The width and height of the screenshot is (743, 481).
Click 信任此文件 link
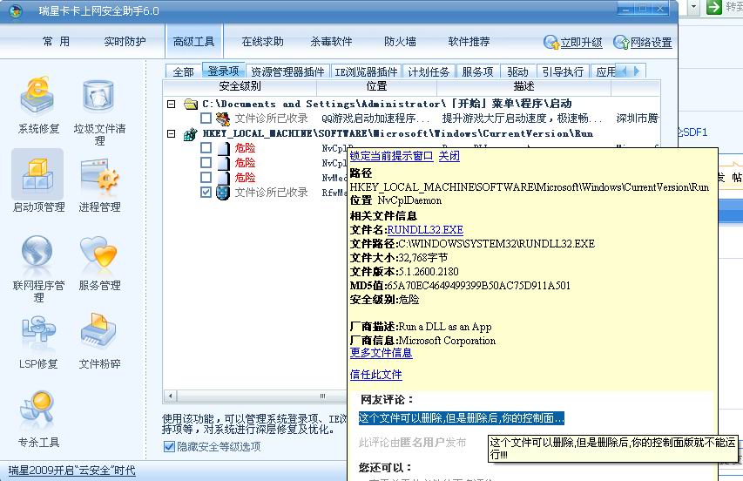pyautogui.click(x=375, y=375)
